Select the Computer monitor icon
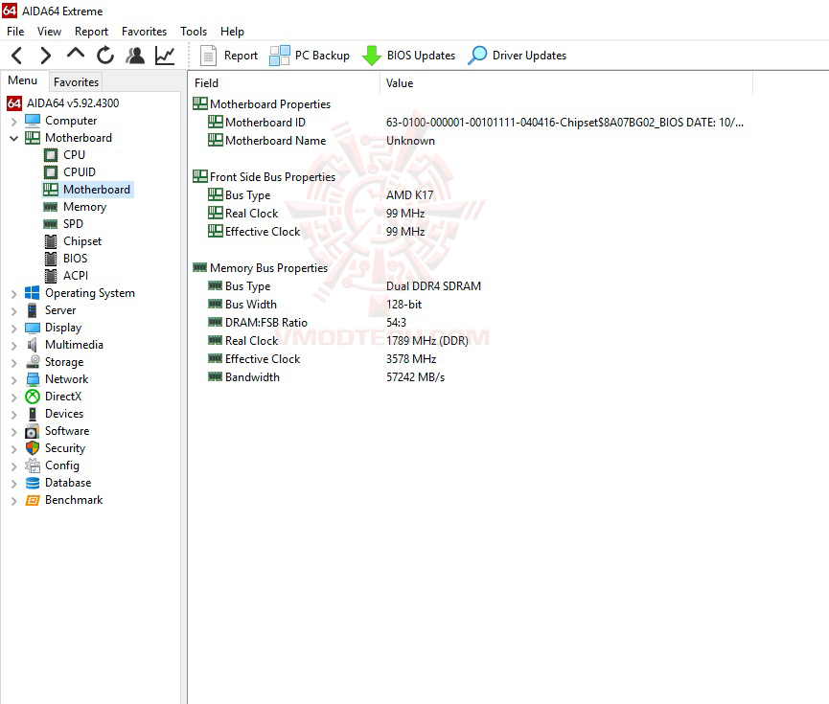This screenshot has width=829, height=704. pos(33,121)
